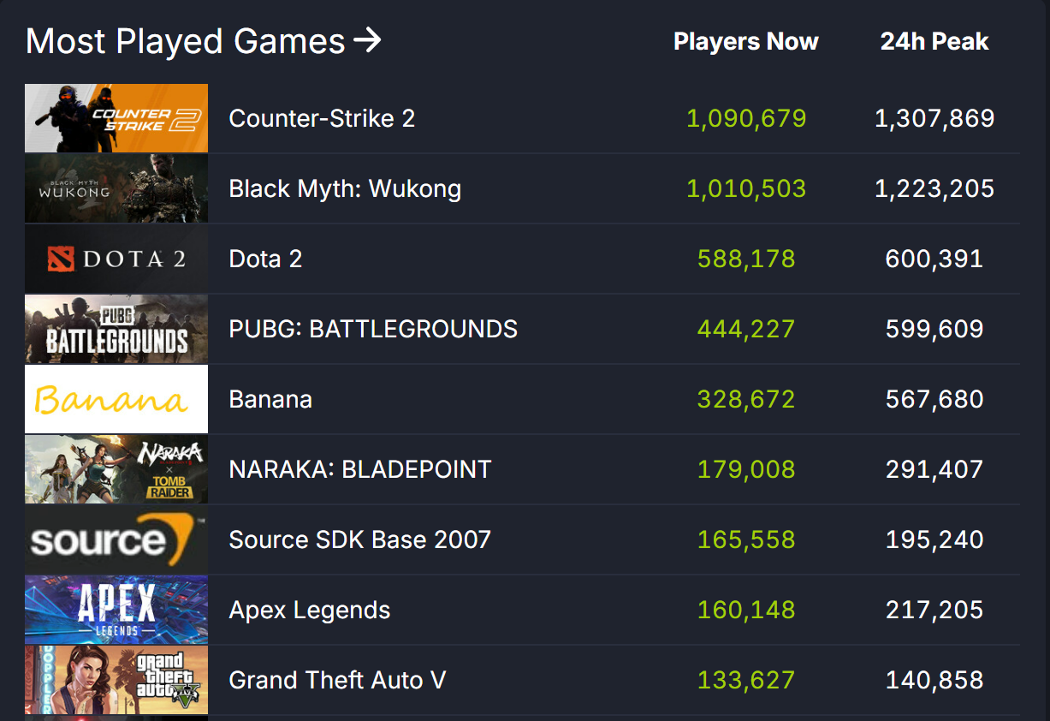Screen dimensions: 1050x721
Task: Select the Dota 2 game name
Action: pyautogui.click(x=265, y=259)
